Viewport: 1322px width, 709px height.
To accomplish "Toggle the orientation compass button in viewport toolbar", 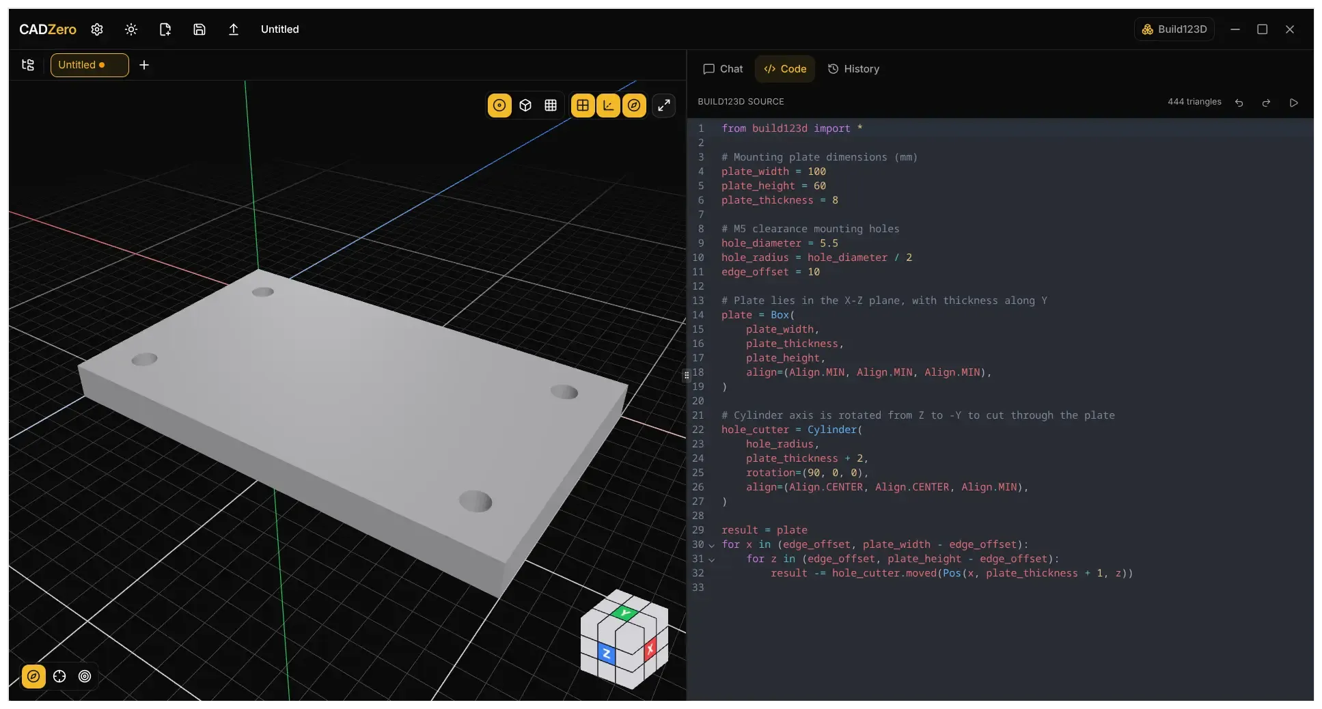I will (x=634, y=105).
